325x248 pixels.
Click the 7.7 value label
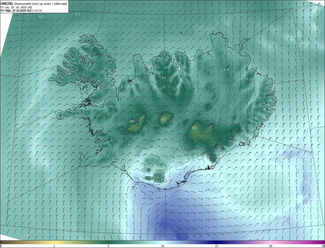coord(41,182)
